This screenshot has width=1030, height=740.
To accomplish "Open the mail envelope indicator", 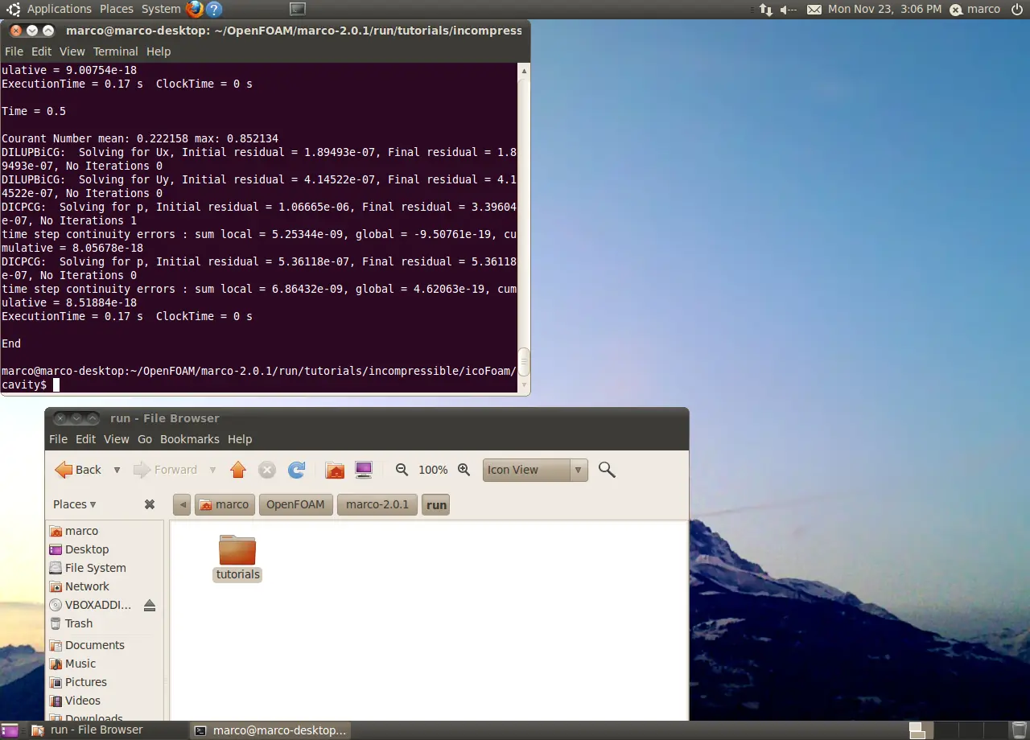I will point(814,10).
